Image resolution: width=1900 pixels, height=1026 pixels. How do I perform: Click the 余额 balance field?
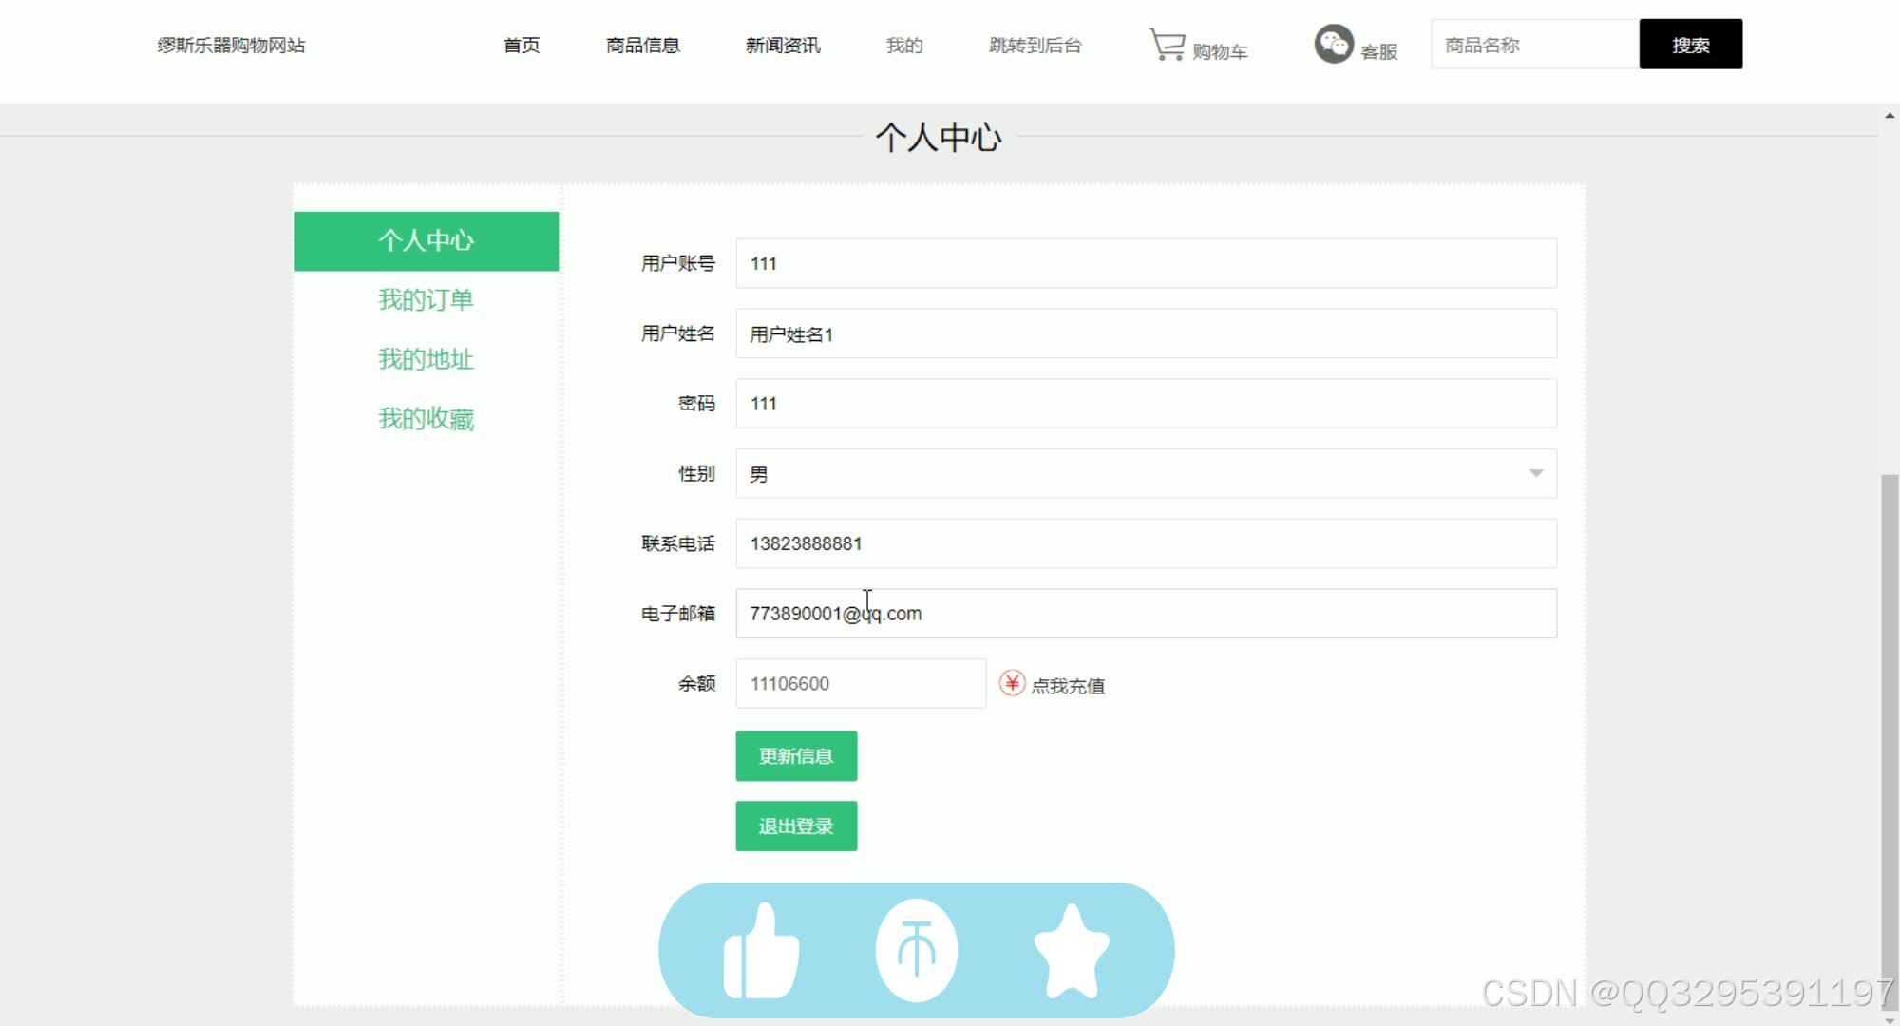coord(861,683)
